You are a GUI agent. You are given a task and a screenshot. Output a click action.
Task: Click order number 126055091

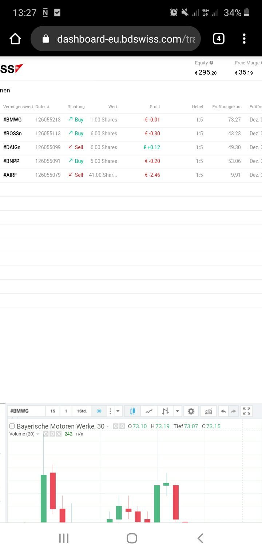[x=48, y=161]
